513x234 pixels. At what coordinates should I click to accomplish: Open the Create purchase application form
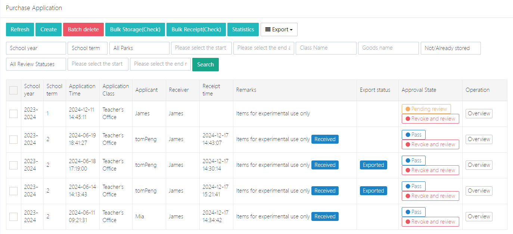pos(49,29)
